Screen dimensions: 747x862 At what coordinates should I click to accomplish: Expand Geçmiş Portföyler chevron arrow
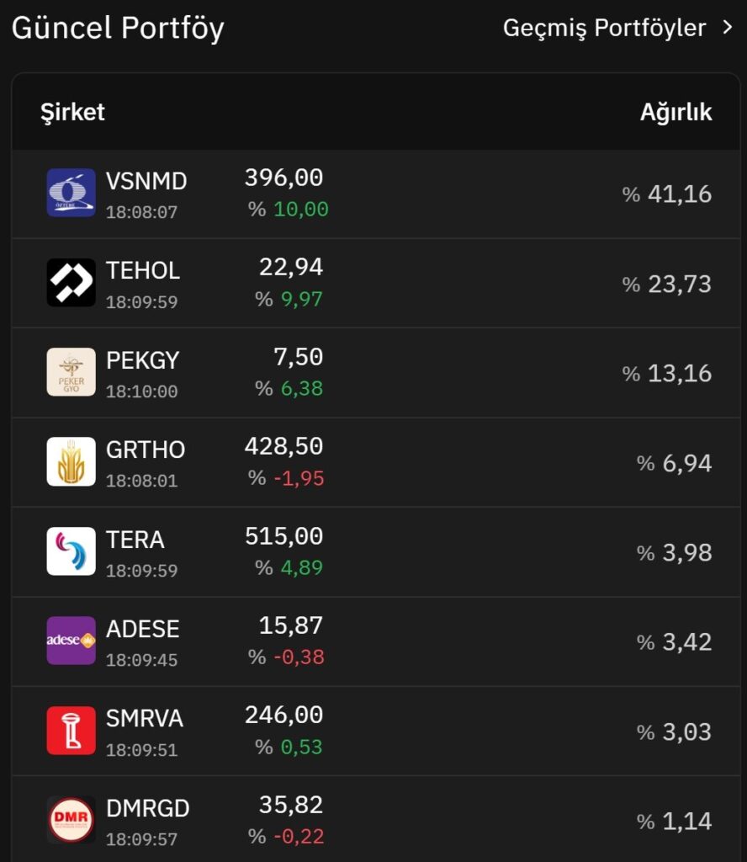tap(727, 27)
